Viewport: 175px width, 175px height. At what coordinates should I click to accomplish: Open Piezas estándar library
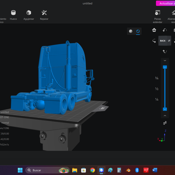click(x=157, y=17)
